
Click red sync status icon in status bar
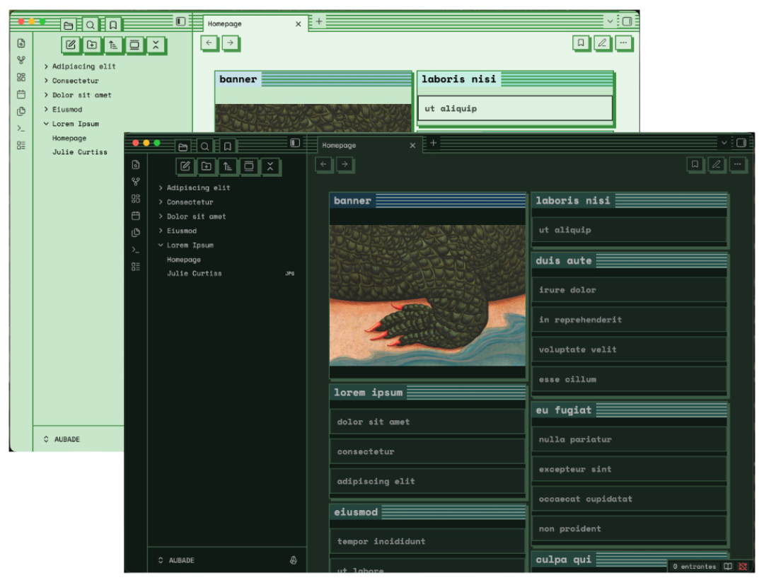(x=743, y=567)
